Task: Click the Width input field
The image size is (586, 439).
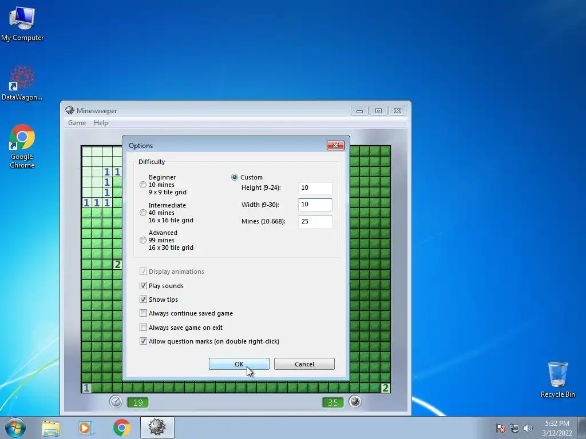Action: [x=315, y=205]
